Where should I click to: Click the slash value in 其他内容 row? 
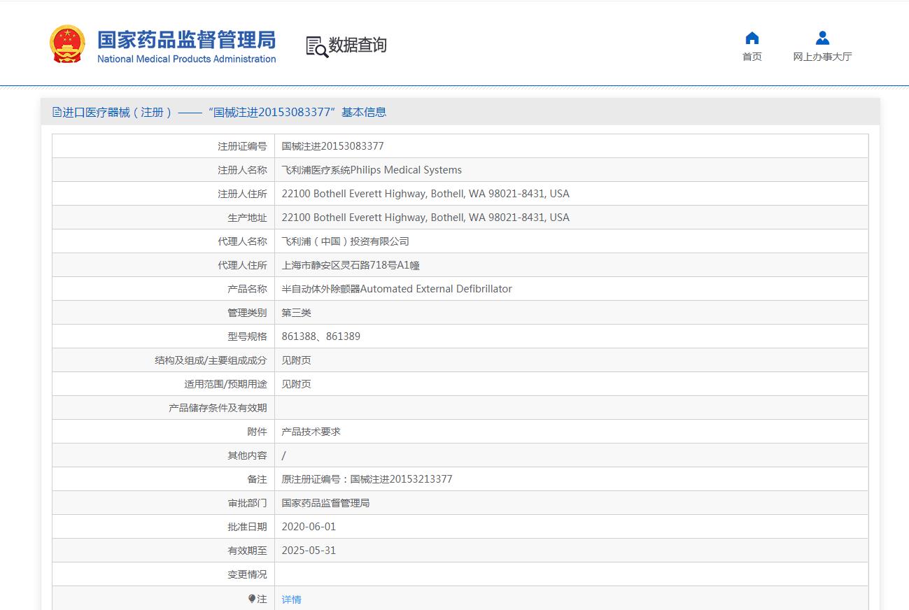(x=284, y=455)
